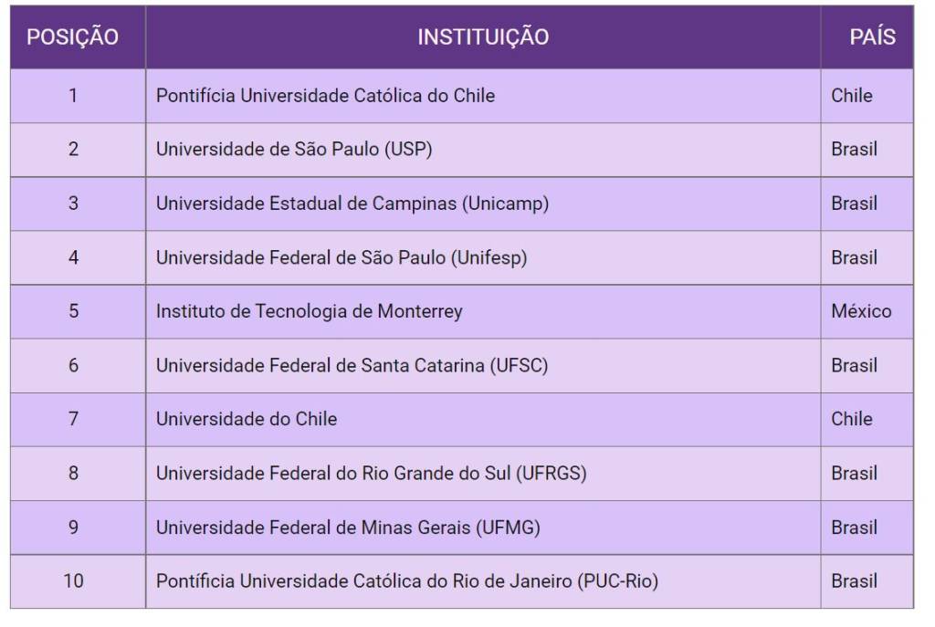Image resolution: width=935 pixels, height=627 pixels.
Task: Click Universidade Federal de São Paulo (Unifesp)
Action: tap(341, 257)
